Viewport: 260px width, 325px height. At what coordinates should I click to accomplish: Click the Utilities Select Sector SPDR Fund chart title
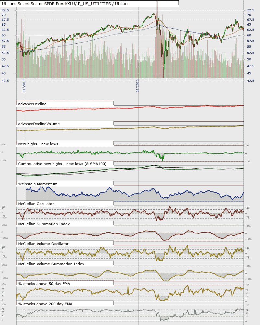pos(66,4)
